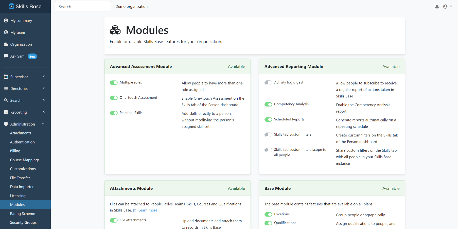Enable the Skills tab custom filters toggle
Screen dimensions: 458x229
click(x=268, y=135)
